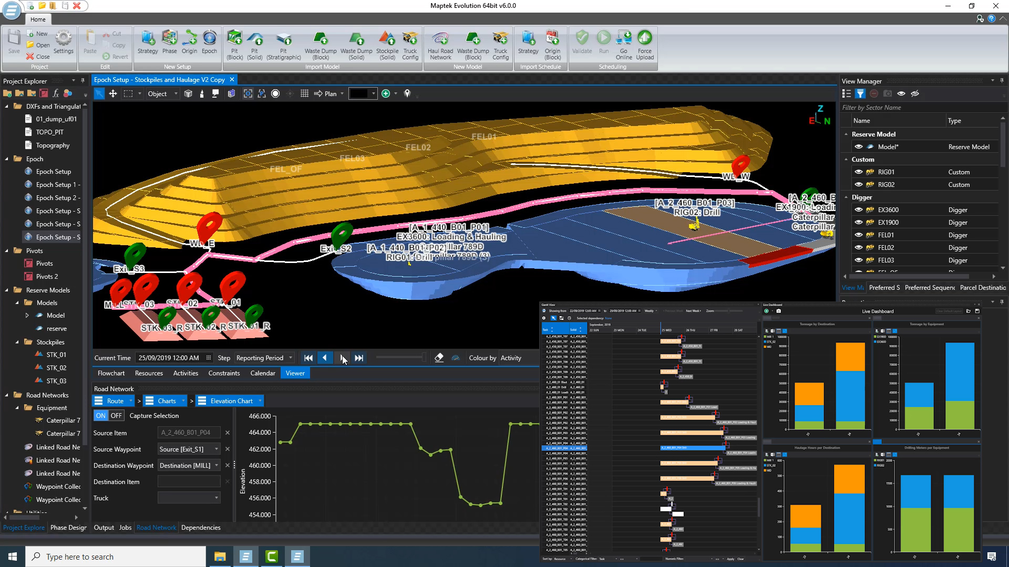Click the black colour swatch in viewer toolbar
This screenshot has height=567, width=1009.
click(358, 94)
